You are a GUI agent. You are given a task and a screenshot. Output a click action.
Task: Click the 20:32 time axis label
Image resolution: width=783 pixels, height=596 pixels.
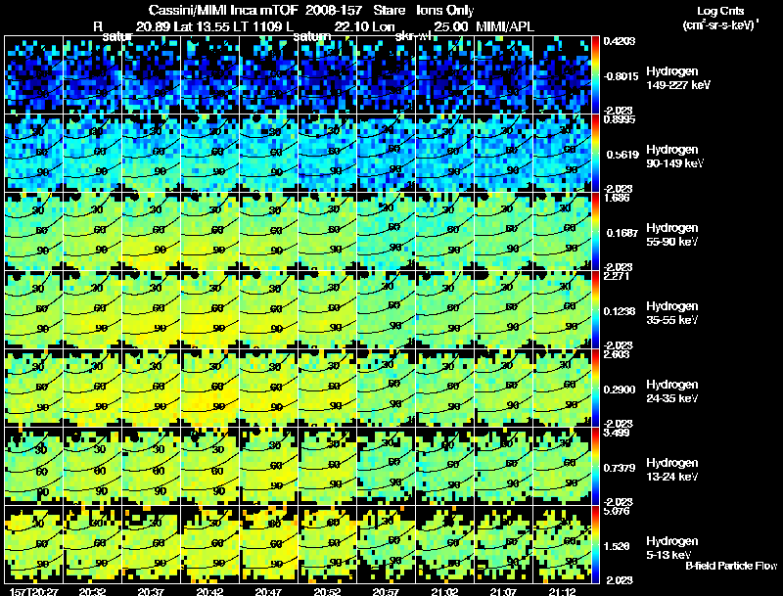pyautogui.click(x=92, y=591)
